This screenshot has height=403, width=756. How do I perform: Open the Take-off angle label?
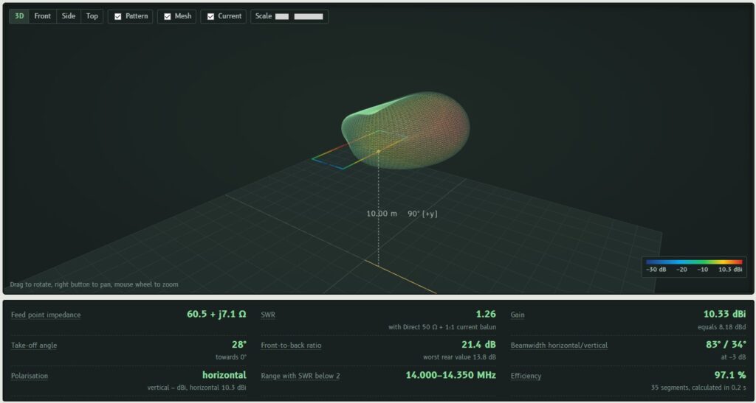[34, 346]
